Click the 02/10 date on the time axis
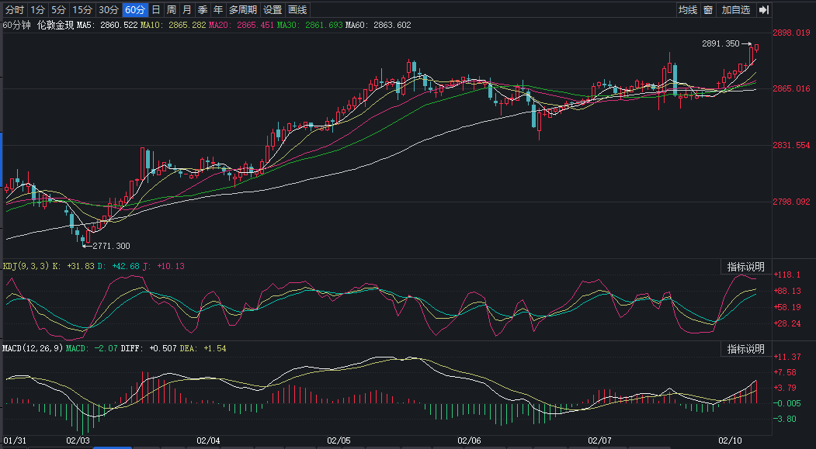816x449 pixels. coord(730,440)
